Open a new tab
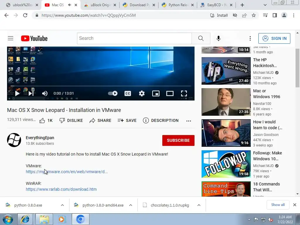300x225 pixels. (242, 5)
